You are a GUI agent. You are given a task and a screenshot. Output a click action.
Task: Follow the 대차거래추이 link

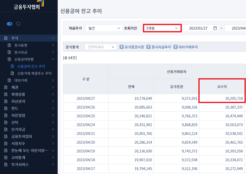point(188,47)
